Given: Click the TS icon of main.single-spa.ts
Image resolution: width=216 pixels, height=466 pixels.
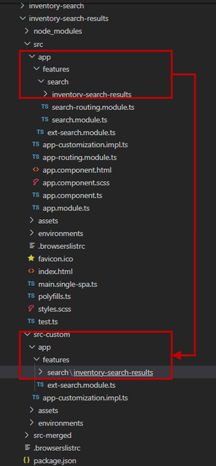Looking at the screenshot, I should (31, 284).
